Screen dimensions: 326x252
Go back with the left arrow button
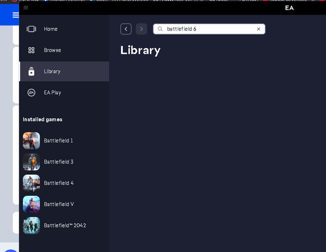tap(126, 29)
